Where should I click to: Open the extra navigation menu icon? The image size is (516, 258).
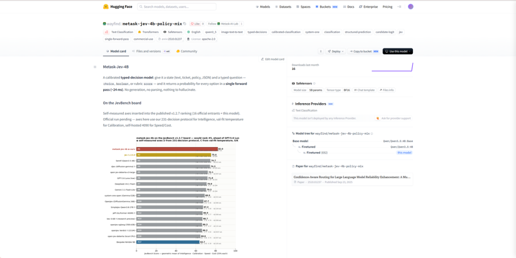point(399,7)
